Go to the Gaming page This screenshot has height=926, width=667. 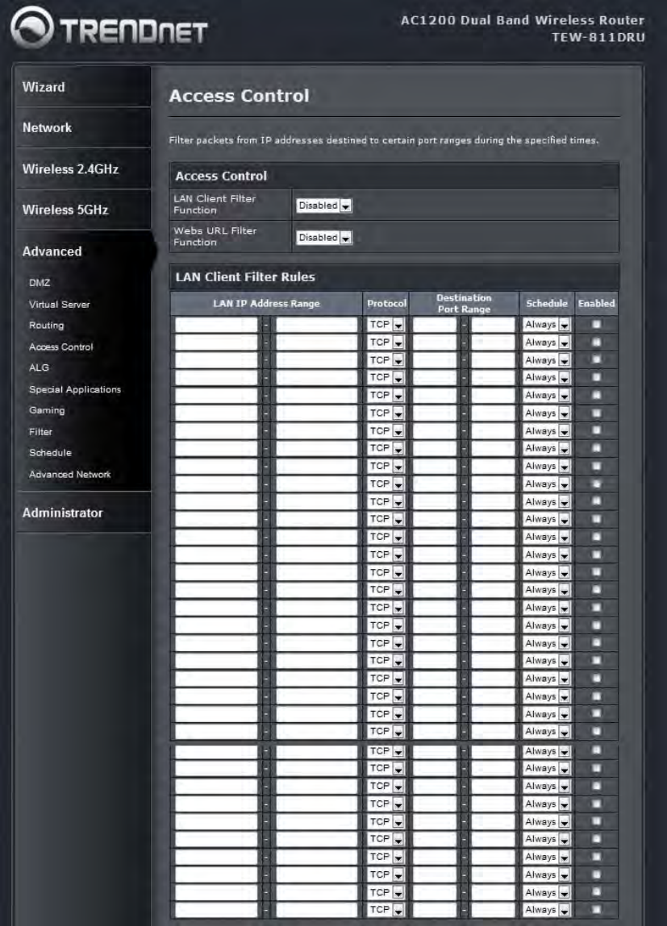(x=47, y=410)
